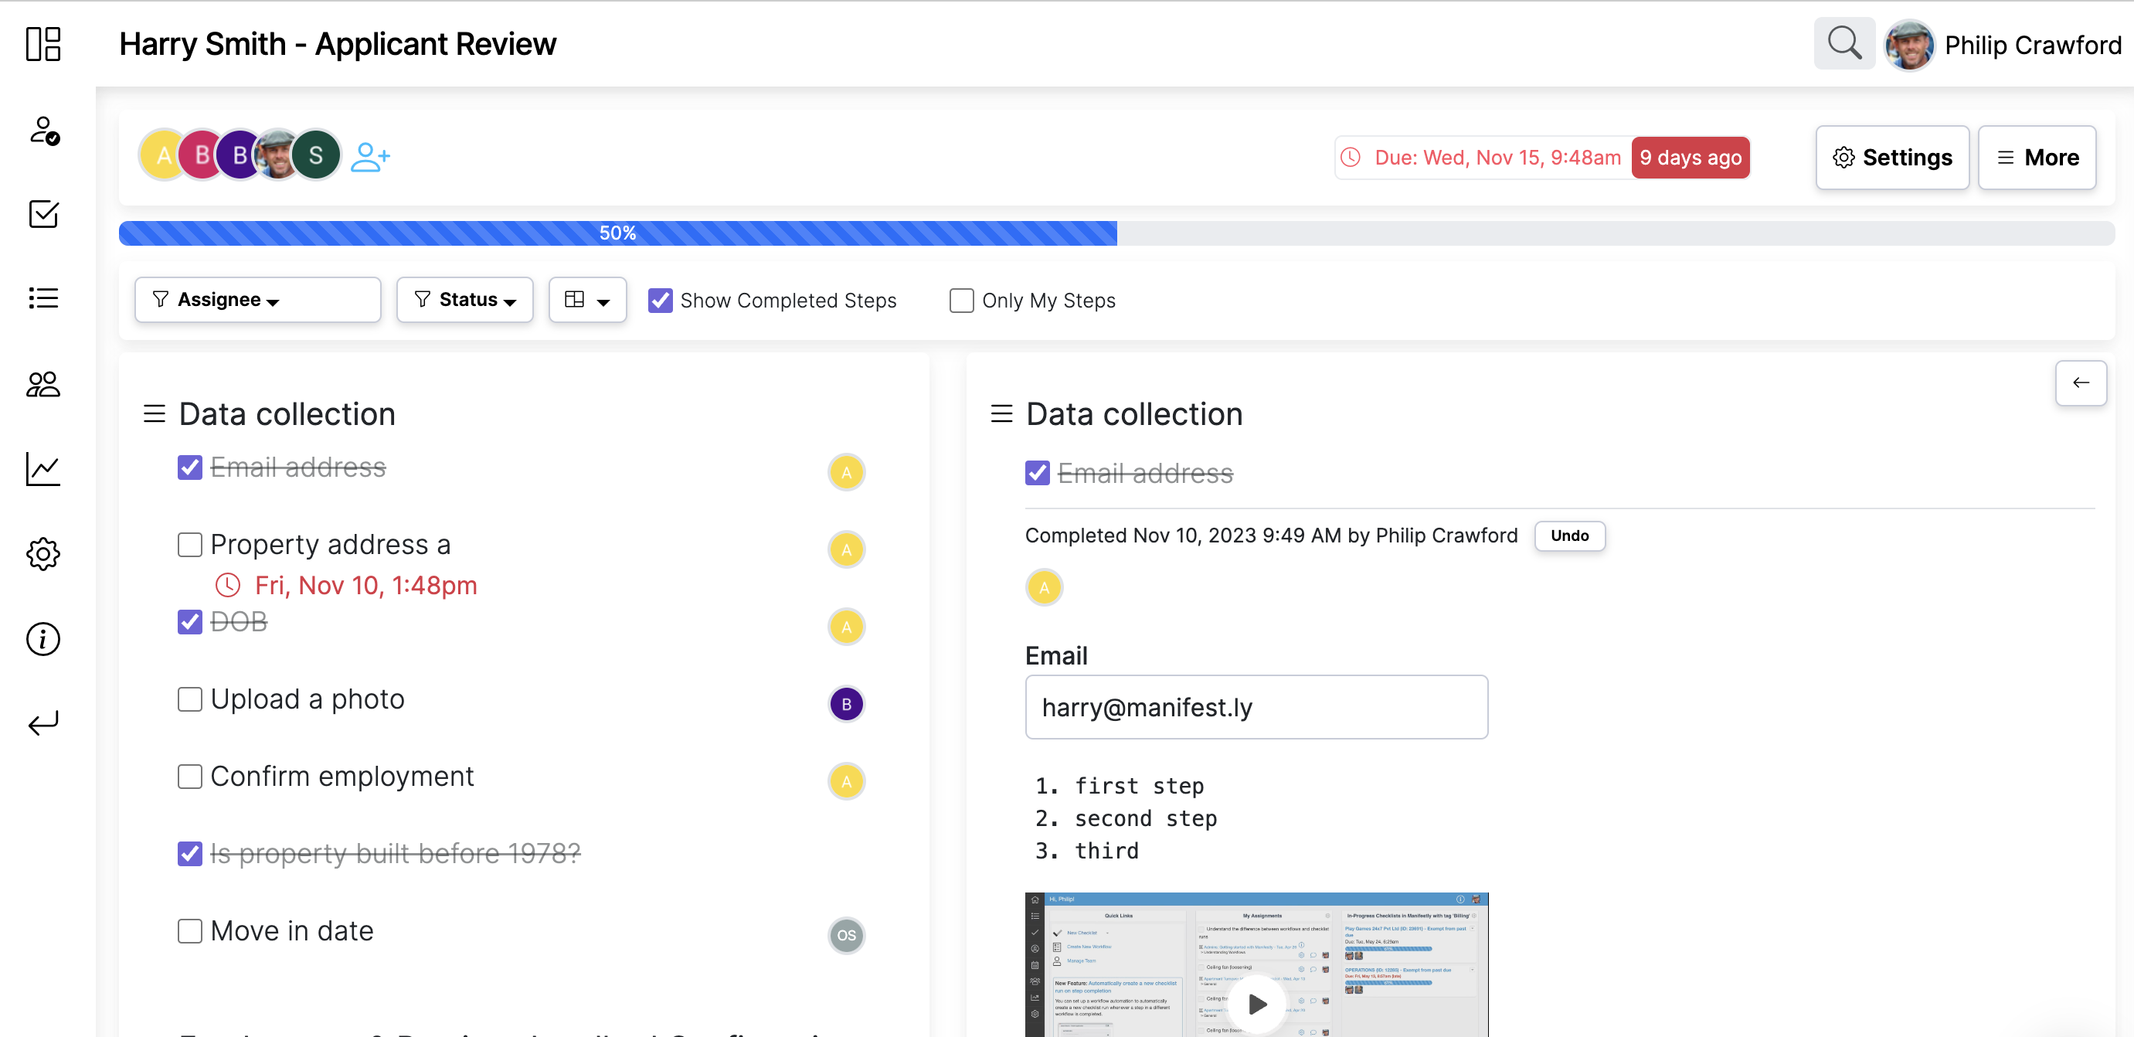Open the Status filter dropdown
Screen dimensions: 2134x1037
point(465,299)
